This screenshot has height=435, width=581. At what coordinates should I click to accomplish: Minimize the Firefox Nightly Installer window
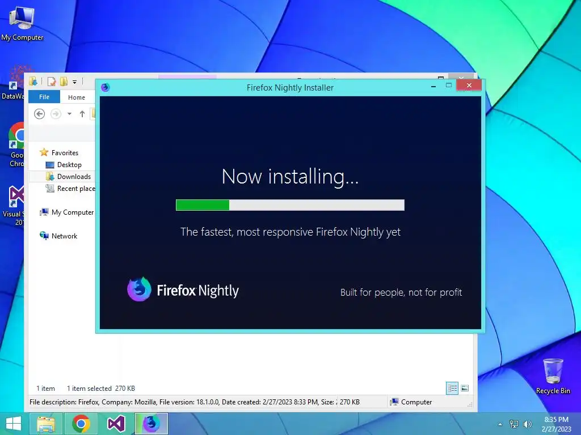point(433,86)
